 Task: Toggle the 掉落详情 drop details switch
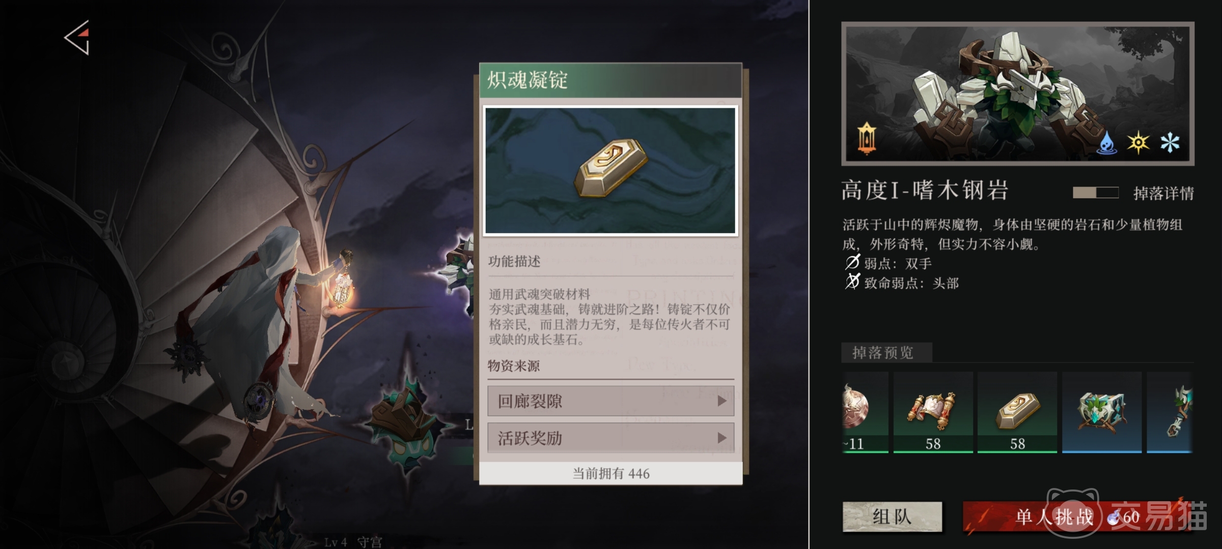point(1096,193)
